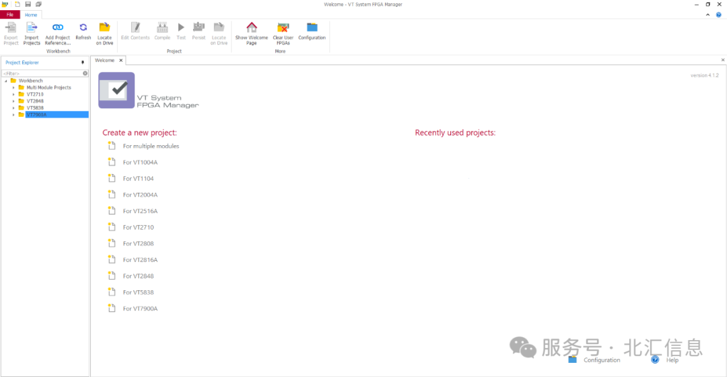Create a new project For VT2516A
727x377 pixels.
(140, 211)
